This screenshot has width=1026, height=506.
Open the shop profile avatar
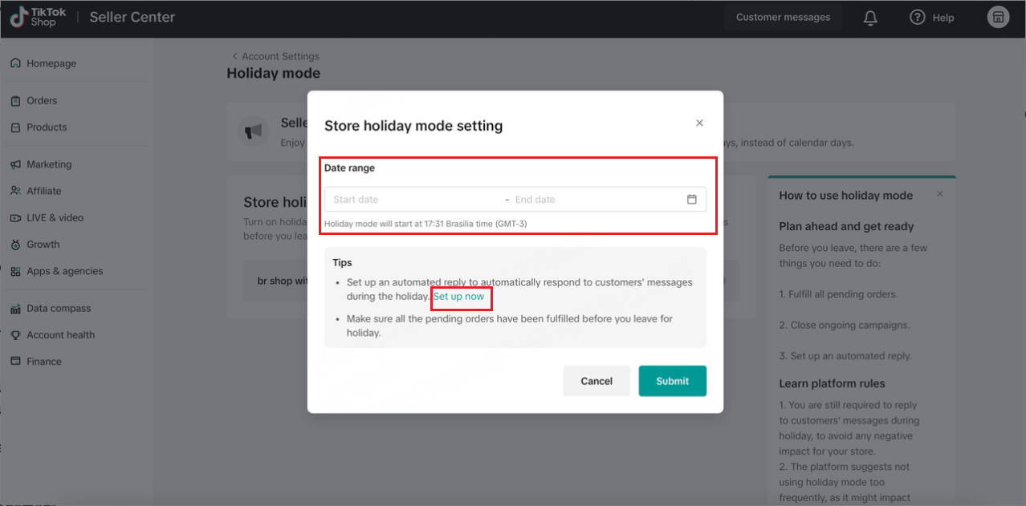click(998, 17)
